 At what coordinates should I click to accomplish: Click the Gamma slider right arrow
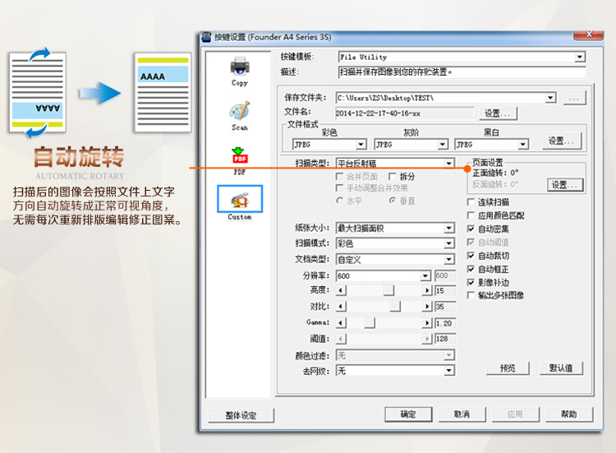tap(426, 323)
